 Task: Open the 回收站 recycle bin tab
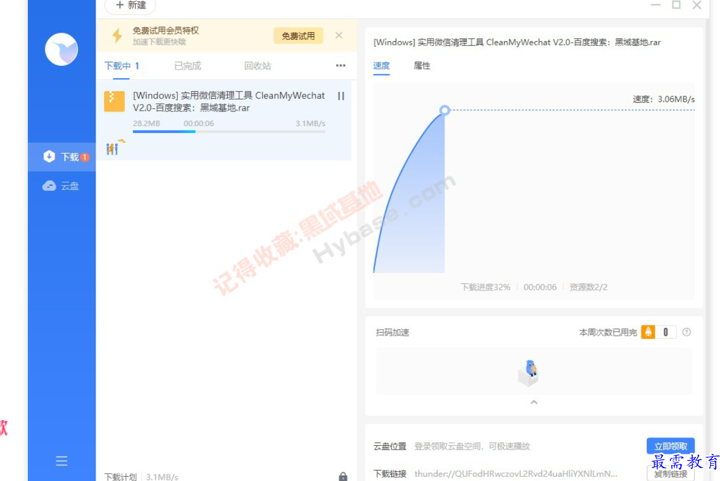click(x=257, y=65)
